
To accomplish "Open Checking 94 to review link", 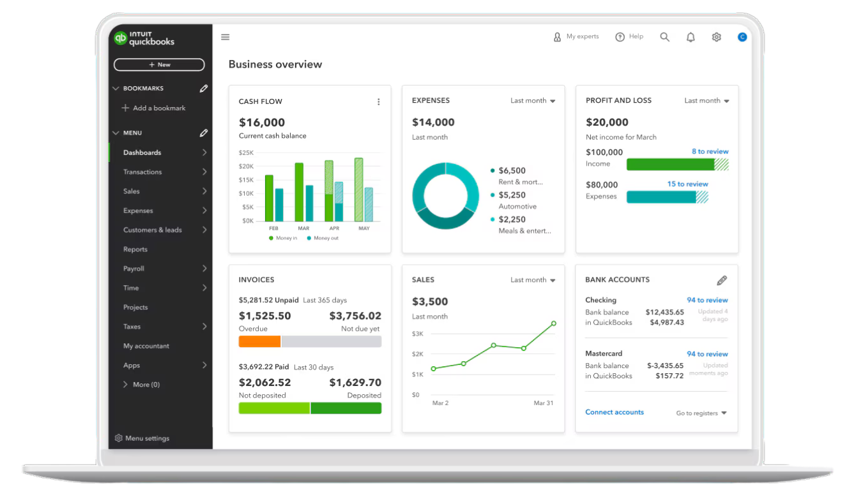I will pos(707,300).
